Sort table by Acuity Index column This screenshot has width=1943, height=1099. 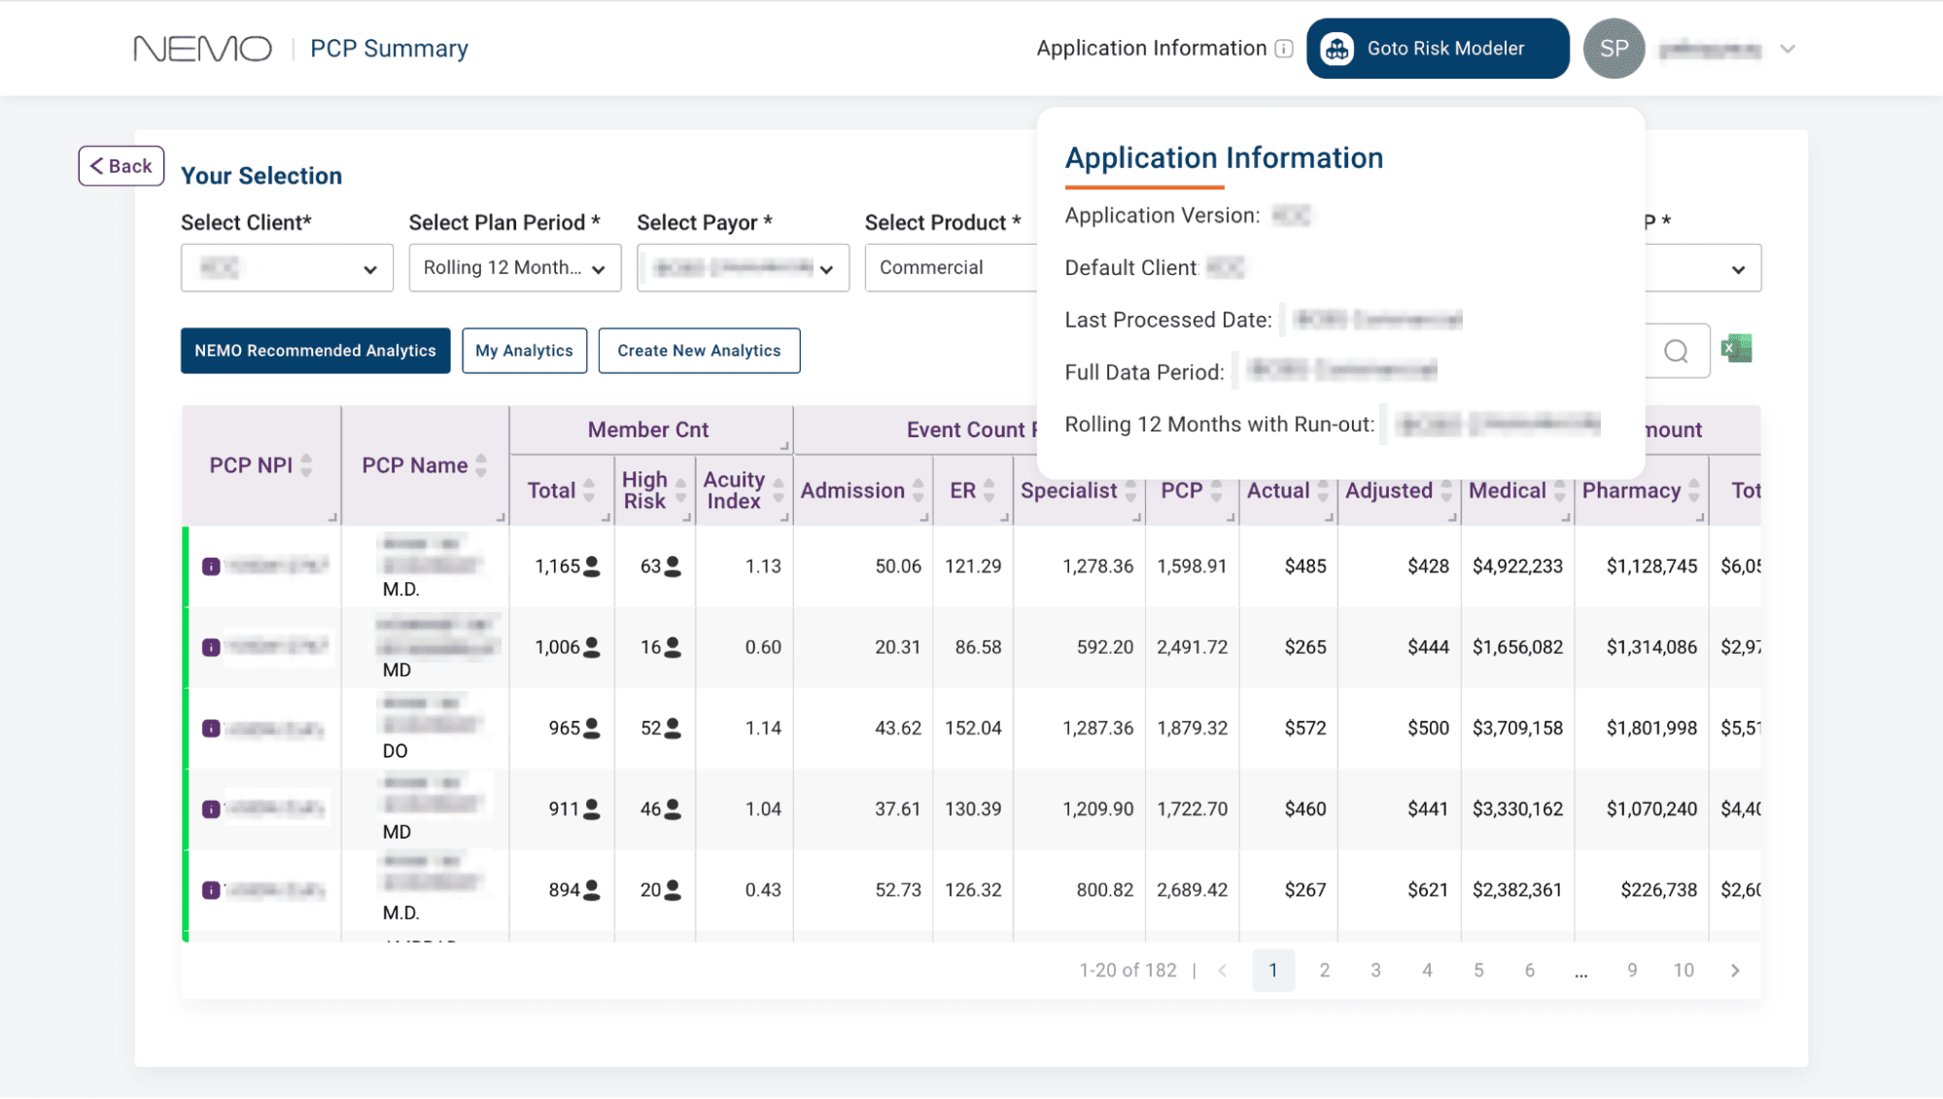coord(778,491)
